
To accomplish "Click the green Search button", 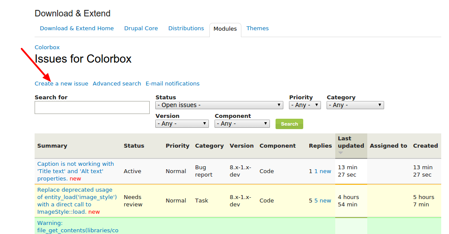I will (x=289, y=124).
